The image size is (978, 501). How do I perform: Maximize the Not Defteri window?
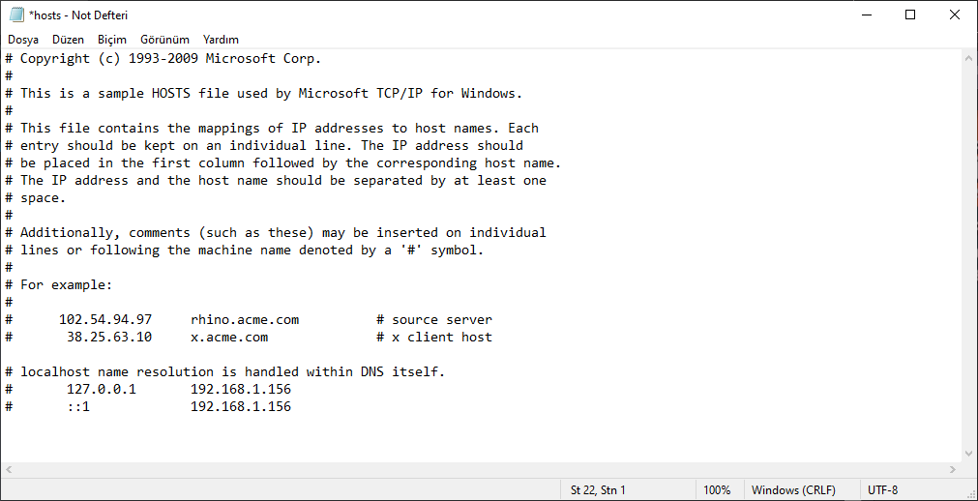[x=910, y=15]
